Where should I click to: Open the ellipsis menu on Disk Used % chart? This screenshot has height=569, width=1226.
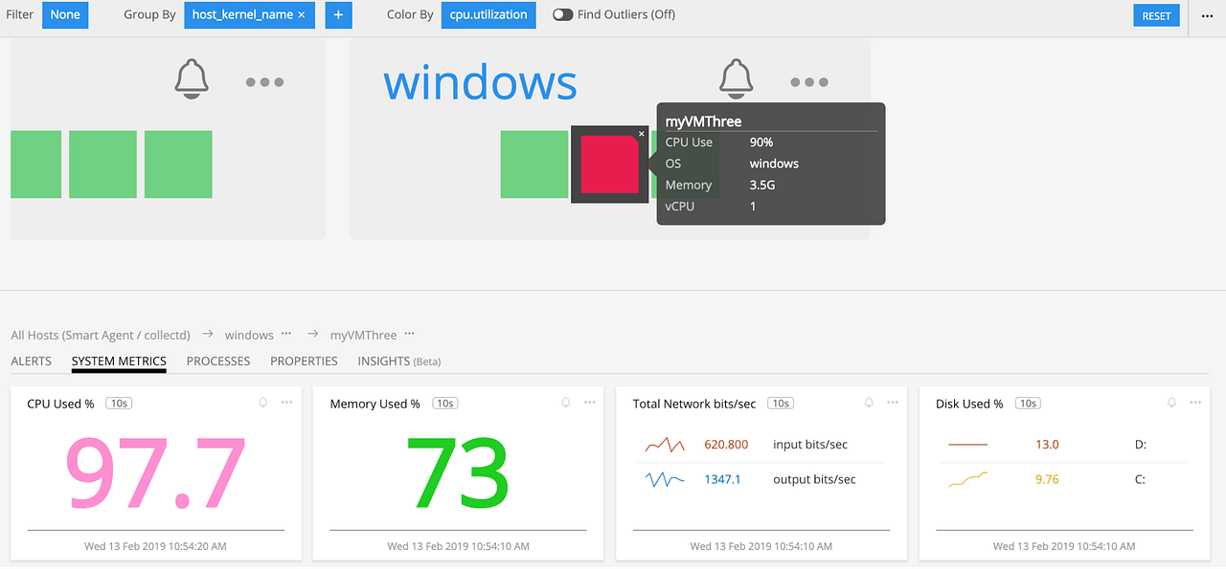1194,403
